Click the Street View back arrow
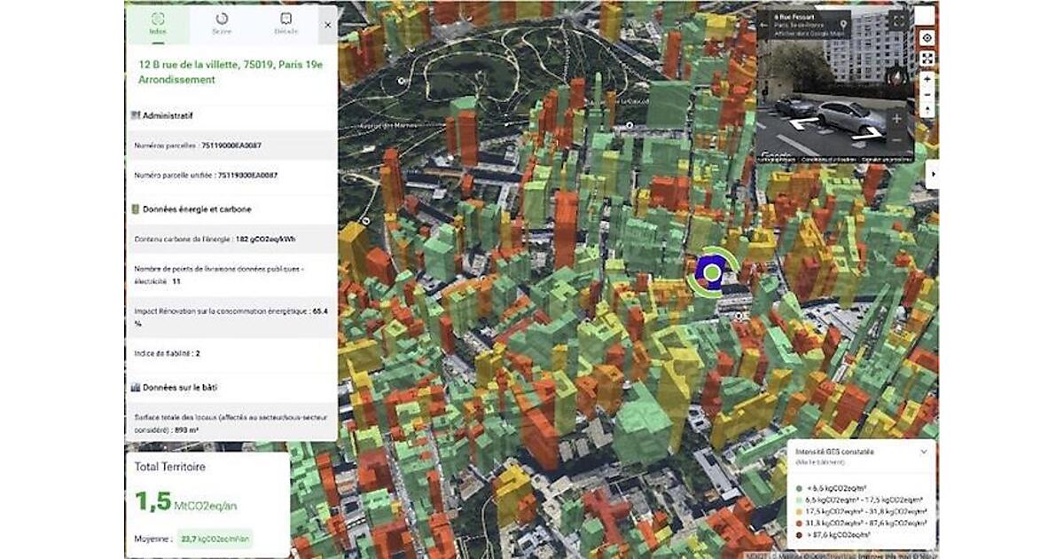Image resolution: width=1064 pixels, height=559 pixels. pyautogui.click(x=764, y=25)
